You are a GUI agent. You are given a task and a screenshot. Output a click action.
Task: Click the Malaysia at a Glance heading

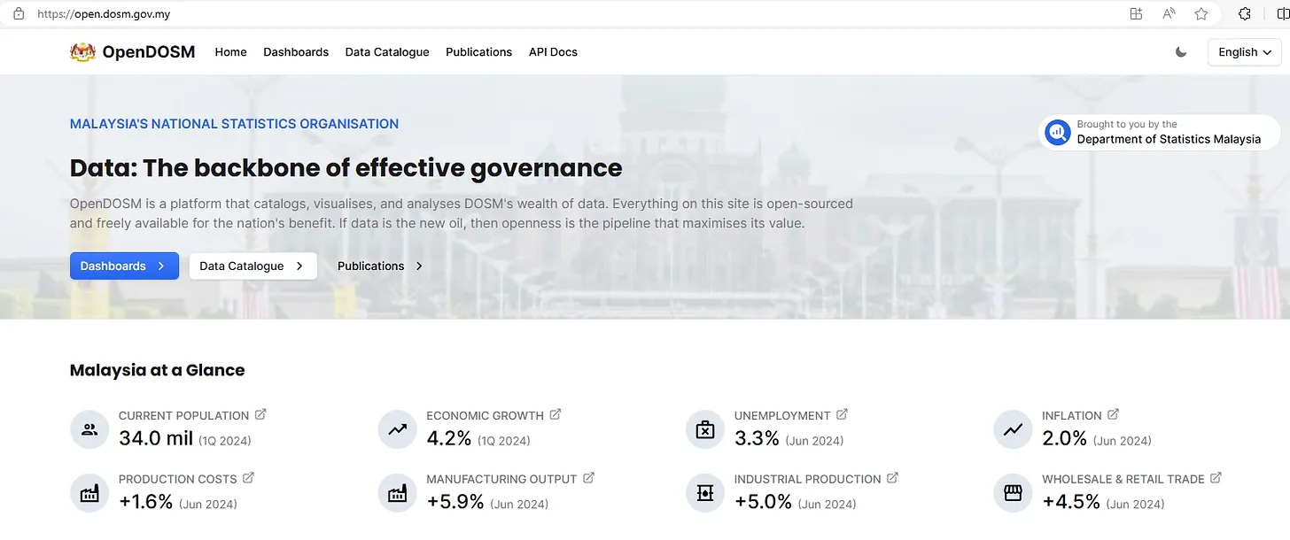pyautogui.click(x=157, y=370)
